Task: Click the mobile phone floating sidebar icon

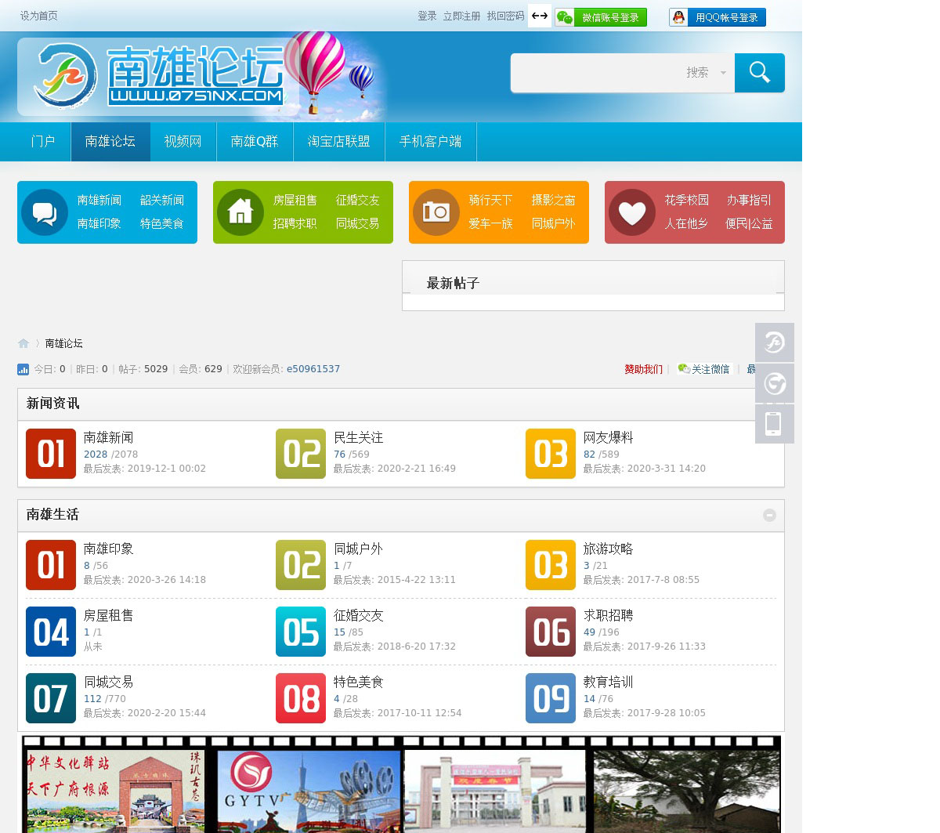Action: pos(774,424)
